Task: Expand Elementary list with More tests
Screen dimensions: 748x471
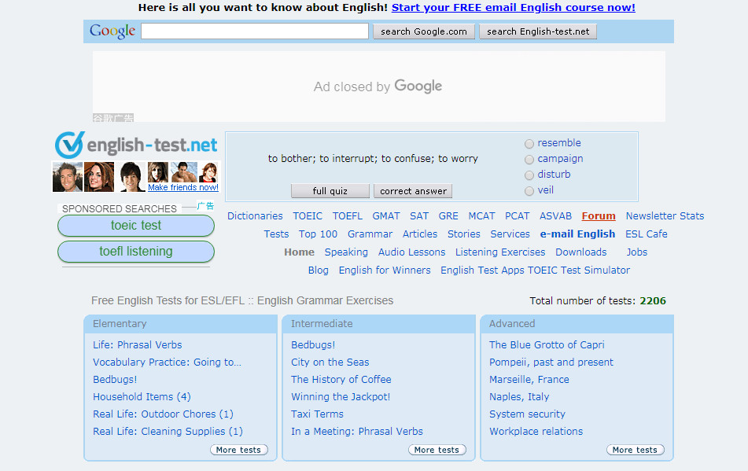Action: point(239,450)
